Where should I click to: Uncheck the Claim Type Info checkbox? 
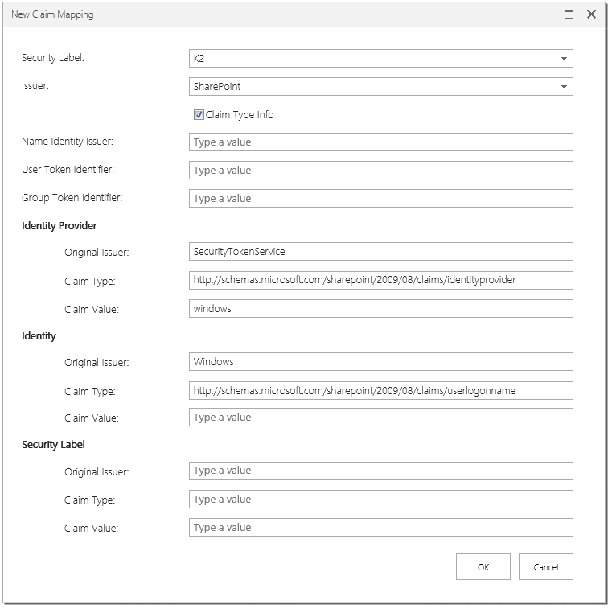[x=199, y=115]
